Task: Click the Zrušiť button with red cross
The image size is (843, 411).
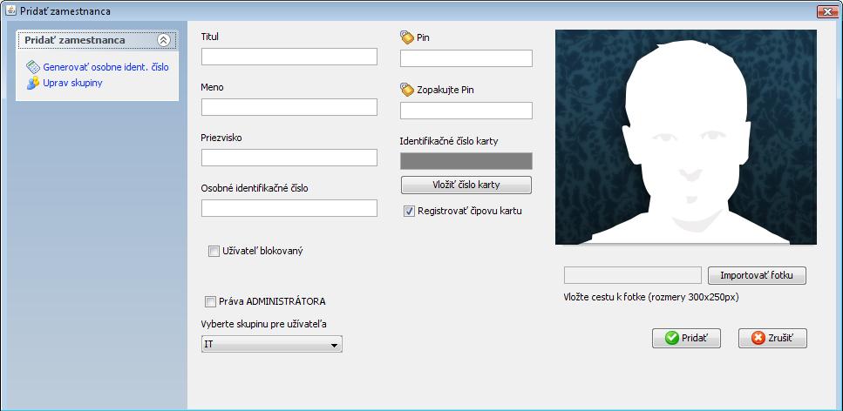Action: tap(772, 339)
